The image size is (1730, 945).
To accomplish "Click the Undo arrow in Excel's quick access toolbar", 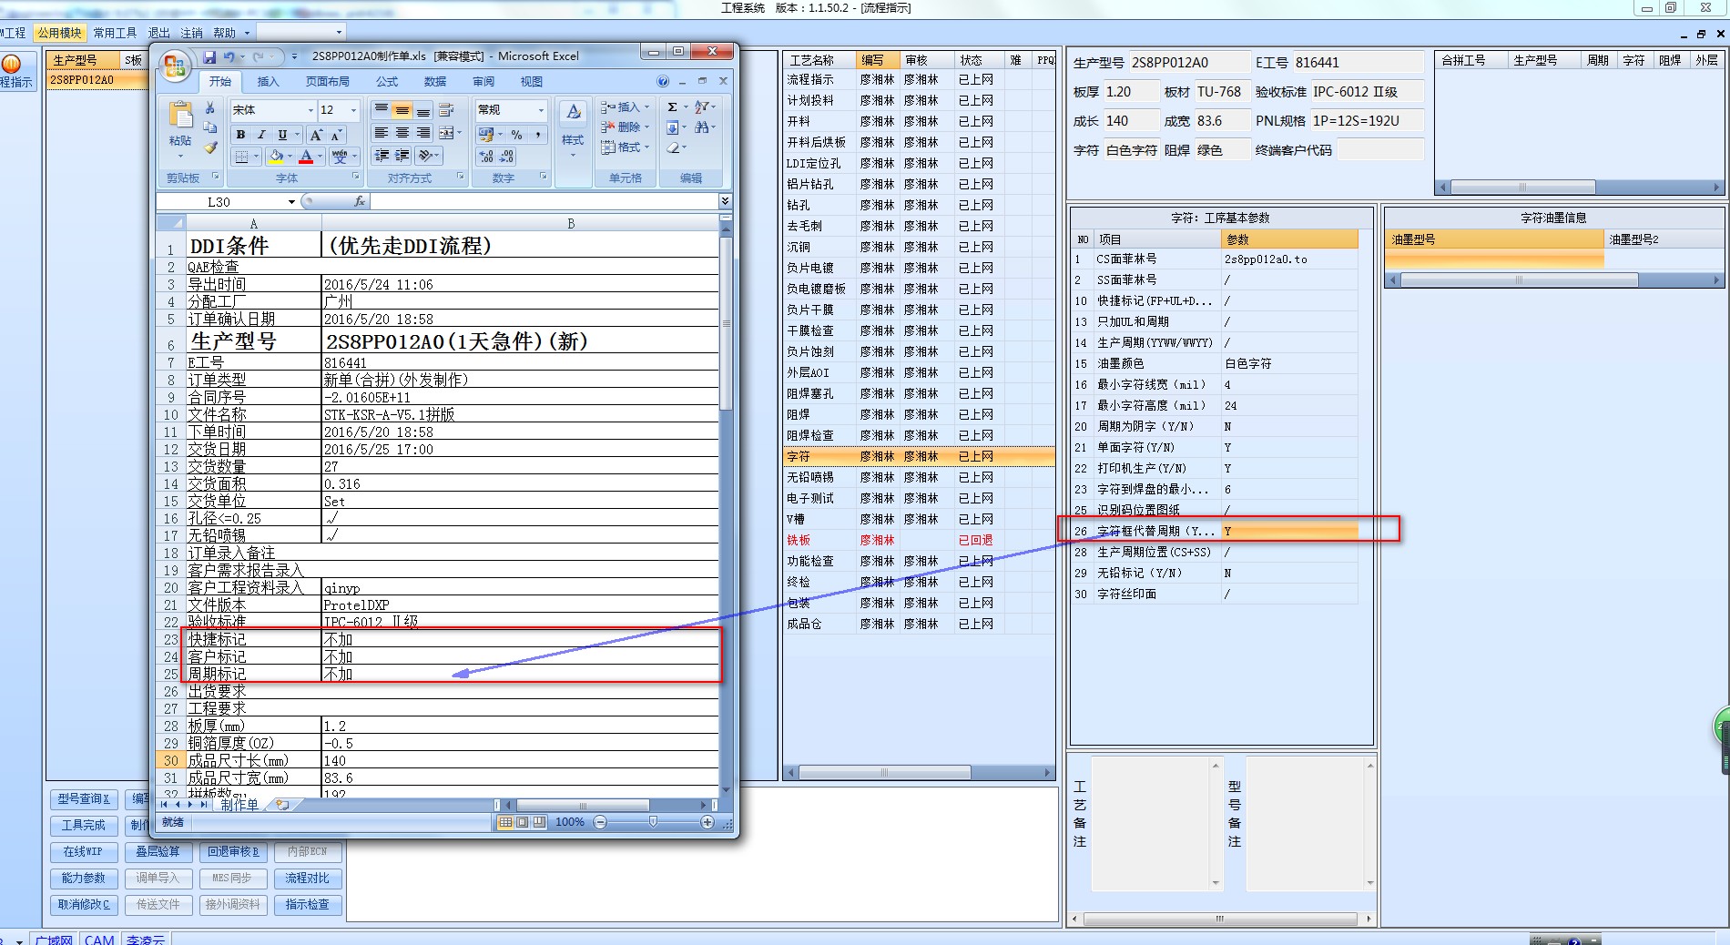I will 229,56.
